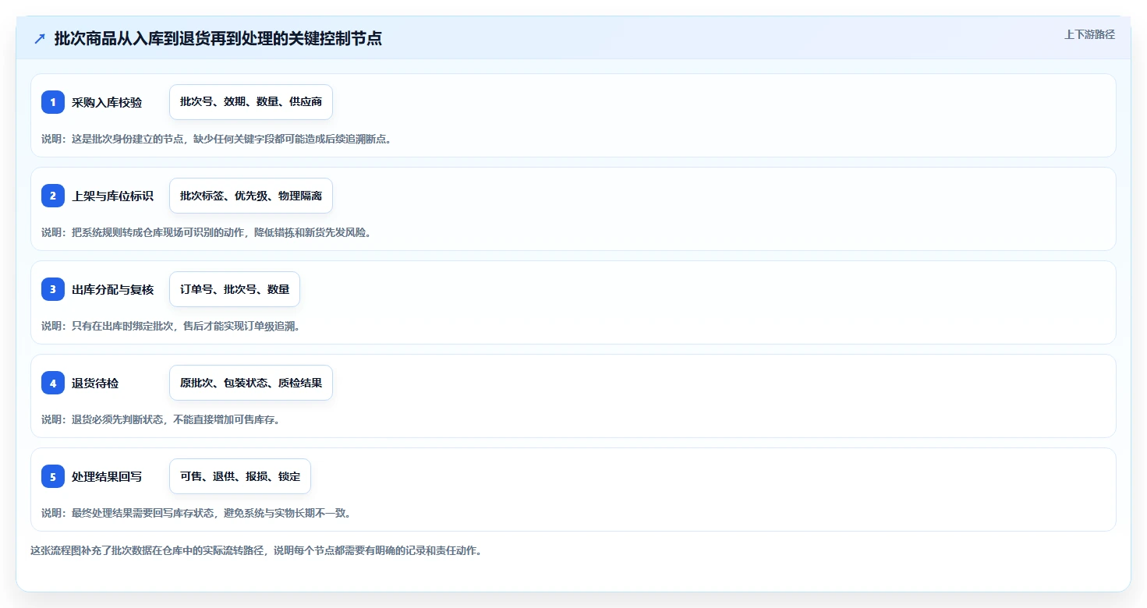Click the arrow icon beside the flowchart title

point(40,38)
